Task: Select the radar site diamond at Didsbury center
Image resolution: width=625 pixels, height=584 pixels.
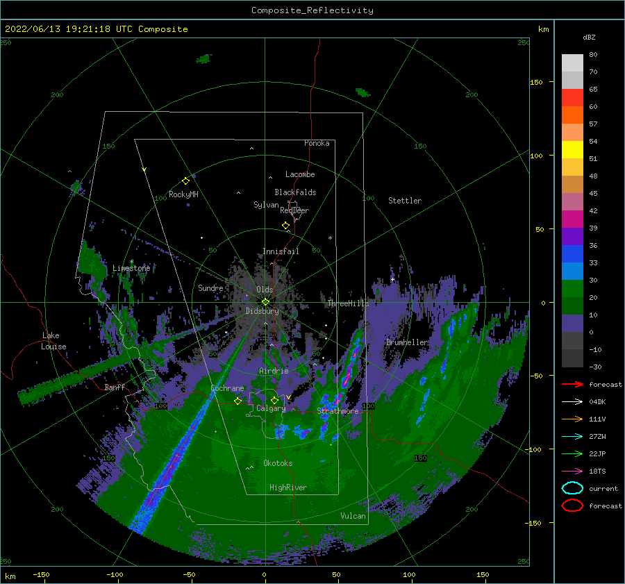Action: tap(265, 302)
